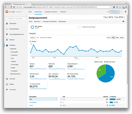Open the Exporteren dropdown
Image resolution: width=132 pixels, height=114 pixels.
(38, 21)
